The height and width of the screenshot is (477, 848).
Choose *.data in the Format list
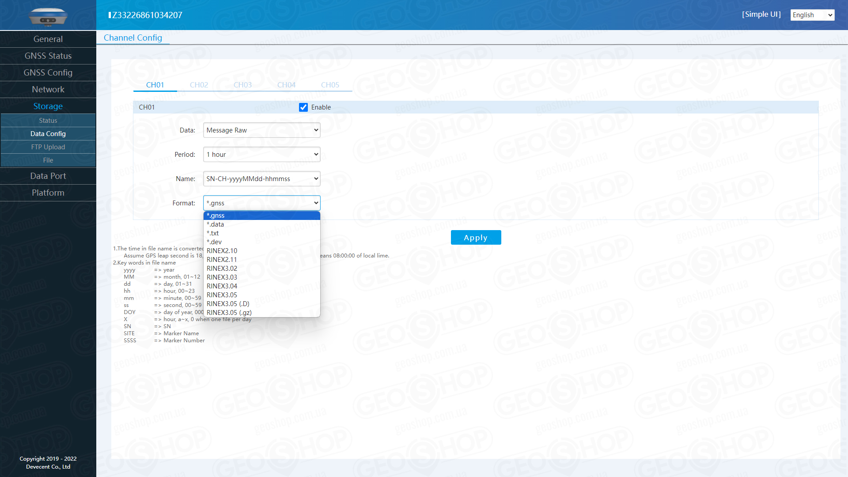[x=261, y=224]
